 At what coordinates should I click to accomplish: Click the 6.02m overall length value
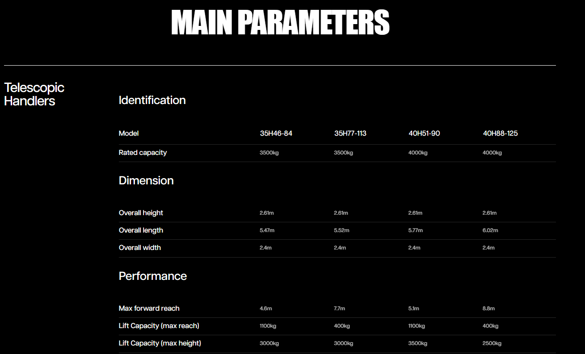click(x=490, y=230)
